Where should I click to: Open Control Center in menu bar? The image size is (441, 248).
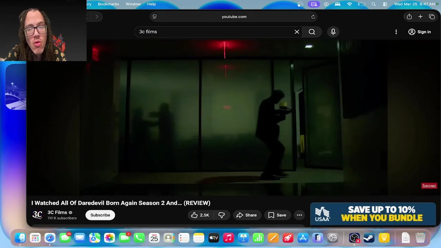coord(385,4)
